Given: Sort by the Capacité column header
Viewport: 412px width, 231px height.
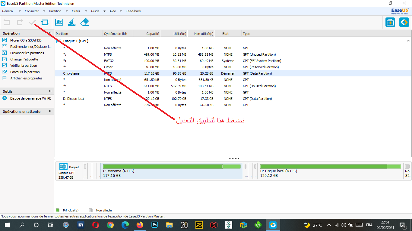Looking at the screenshot, I should pos(147,34).
